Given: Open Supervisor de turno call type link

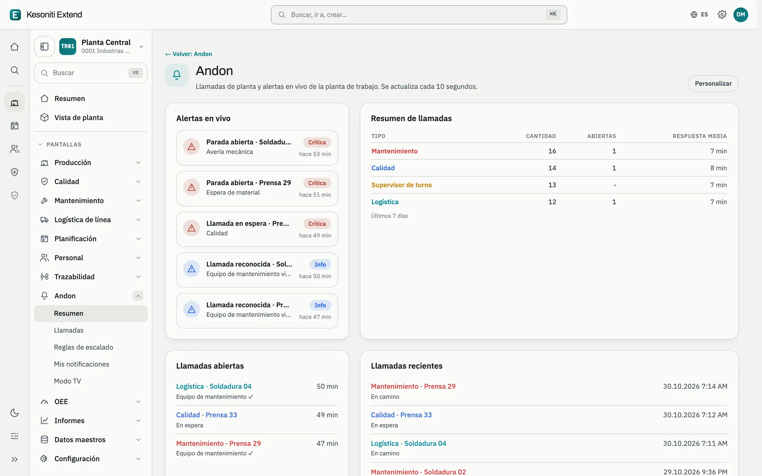Looking at the screenshot, I should (401, 185).
